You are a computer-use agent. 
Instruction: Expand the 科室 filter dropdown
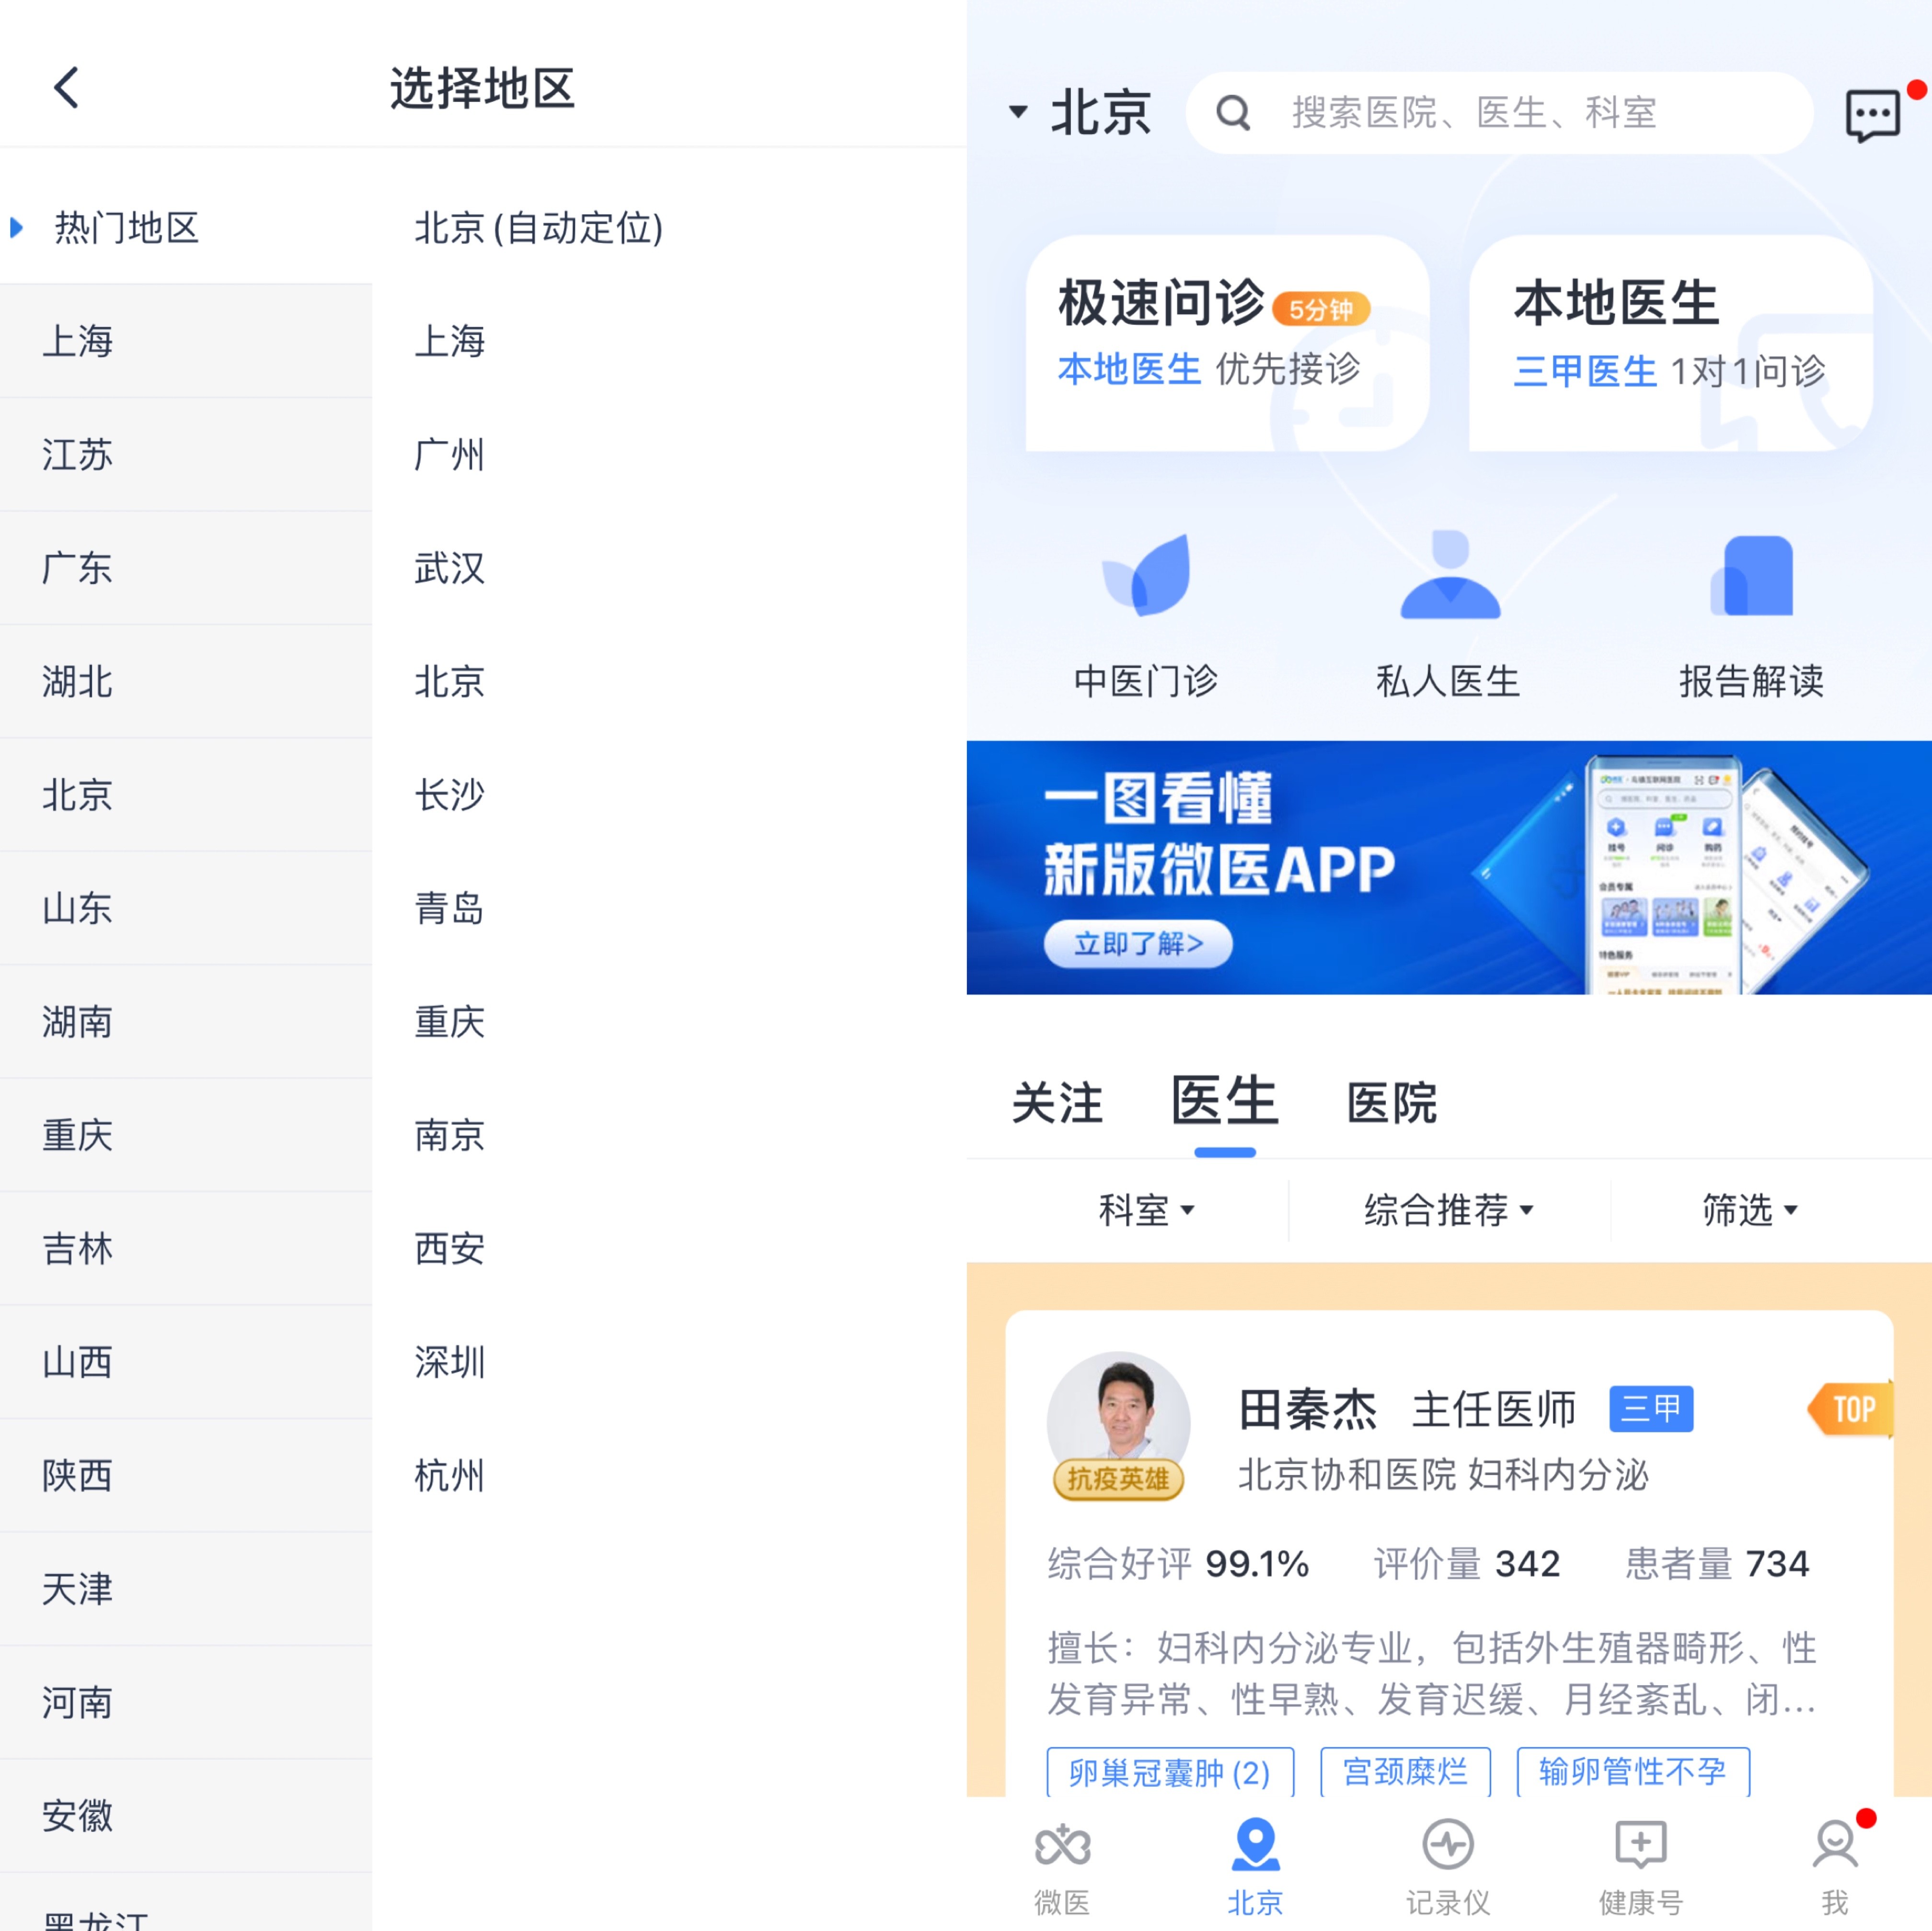(x=1146, y=1210)
